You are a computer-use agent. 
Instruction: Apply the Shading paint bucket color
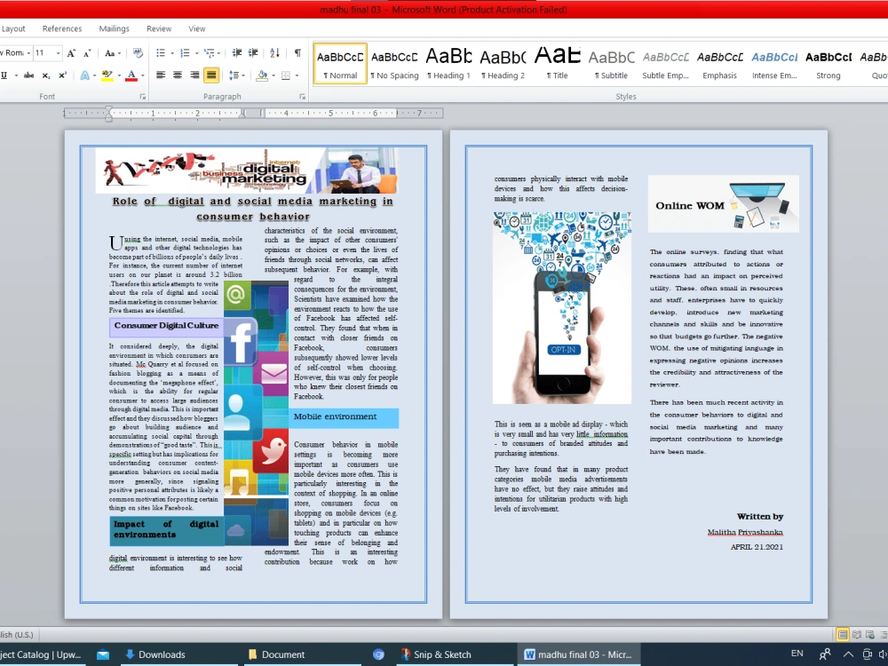(262, 75)
